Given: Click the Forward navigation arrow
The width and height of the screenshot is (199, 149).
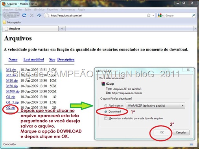Looking at the screenshot, I should point(13,16).
